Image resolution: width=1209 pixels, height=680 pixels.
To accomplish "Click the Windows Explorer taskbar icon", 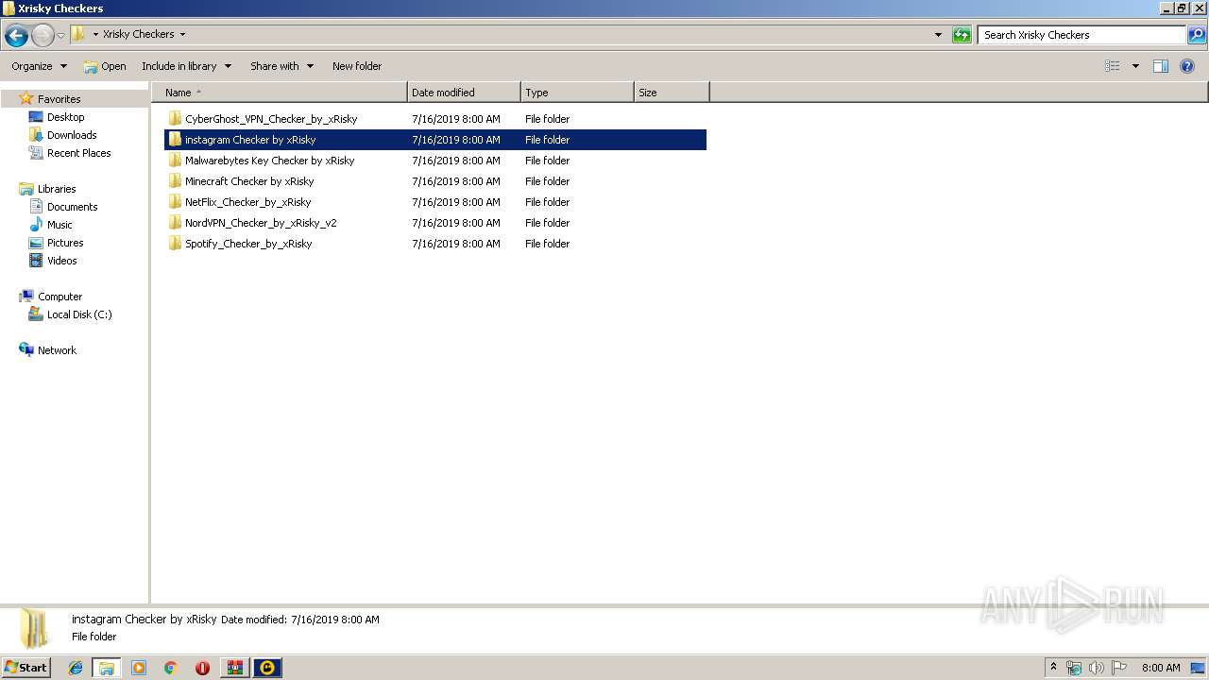I will 107,668.
